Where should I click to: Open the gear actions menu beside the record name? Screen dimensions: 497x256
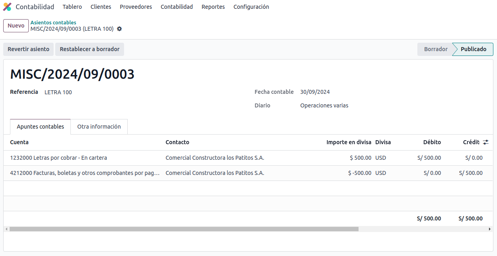119,29
